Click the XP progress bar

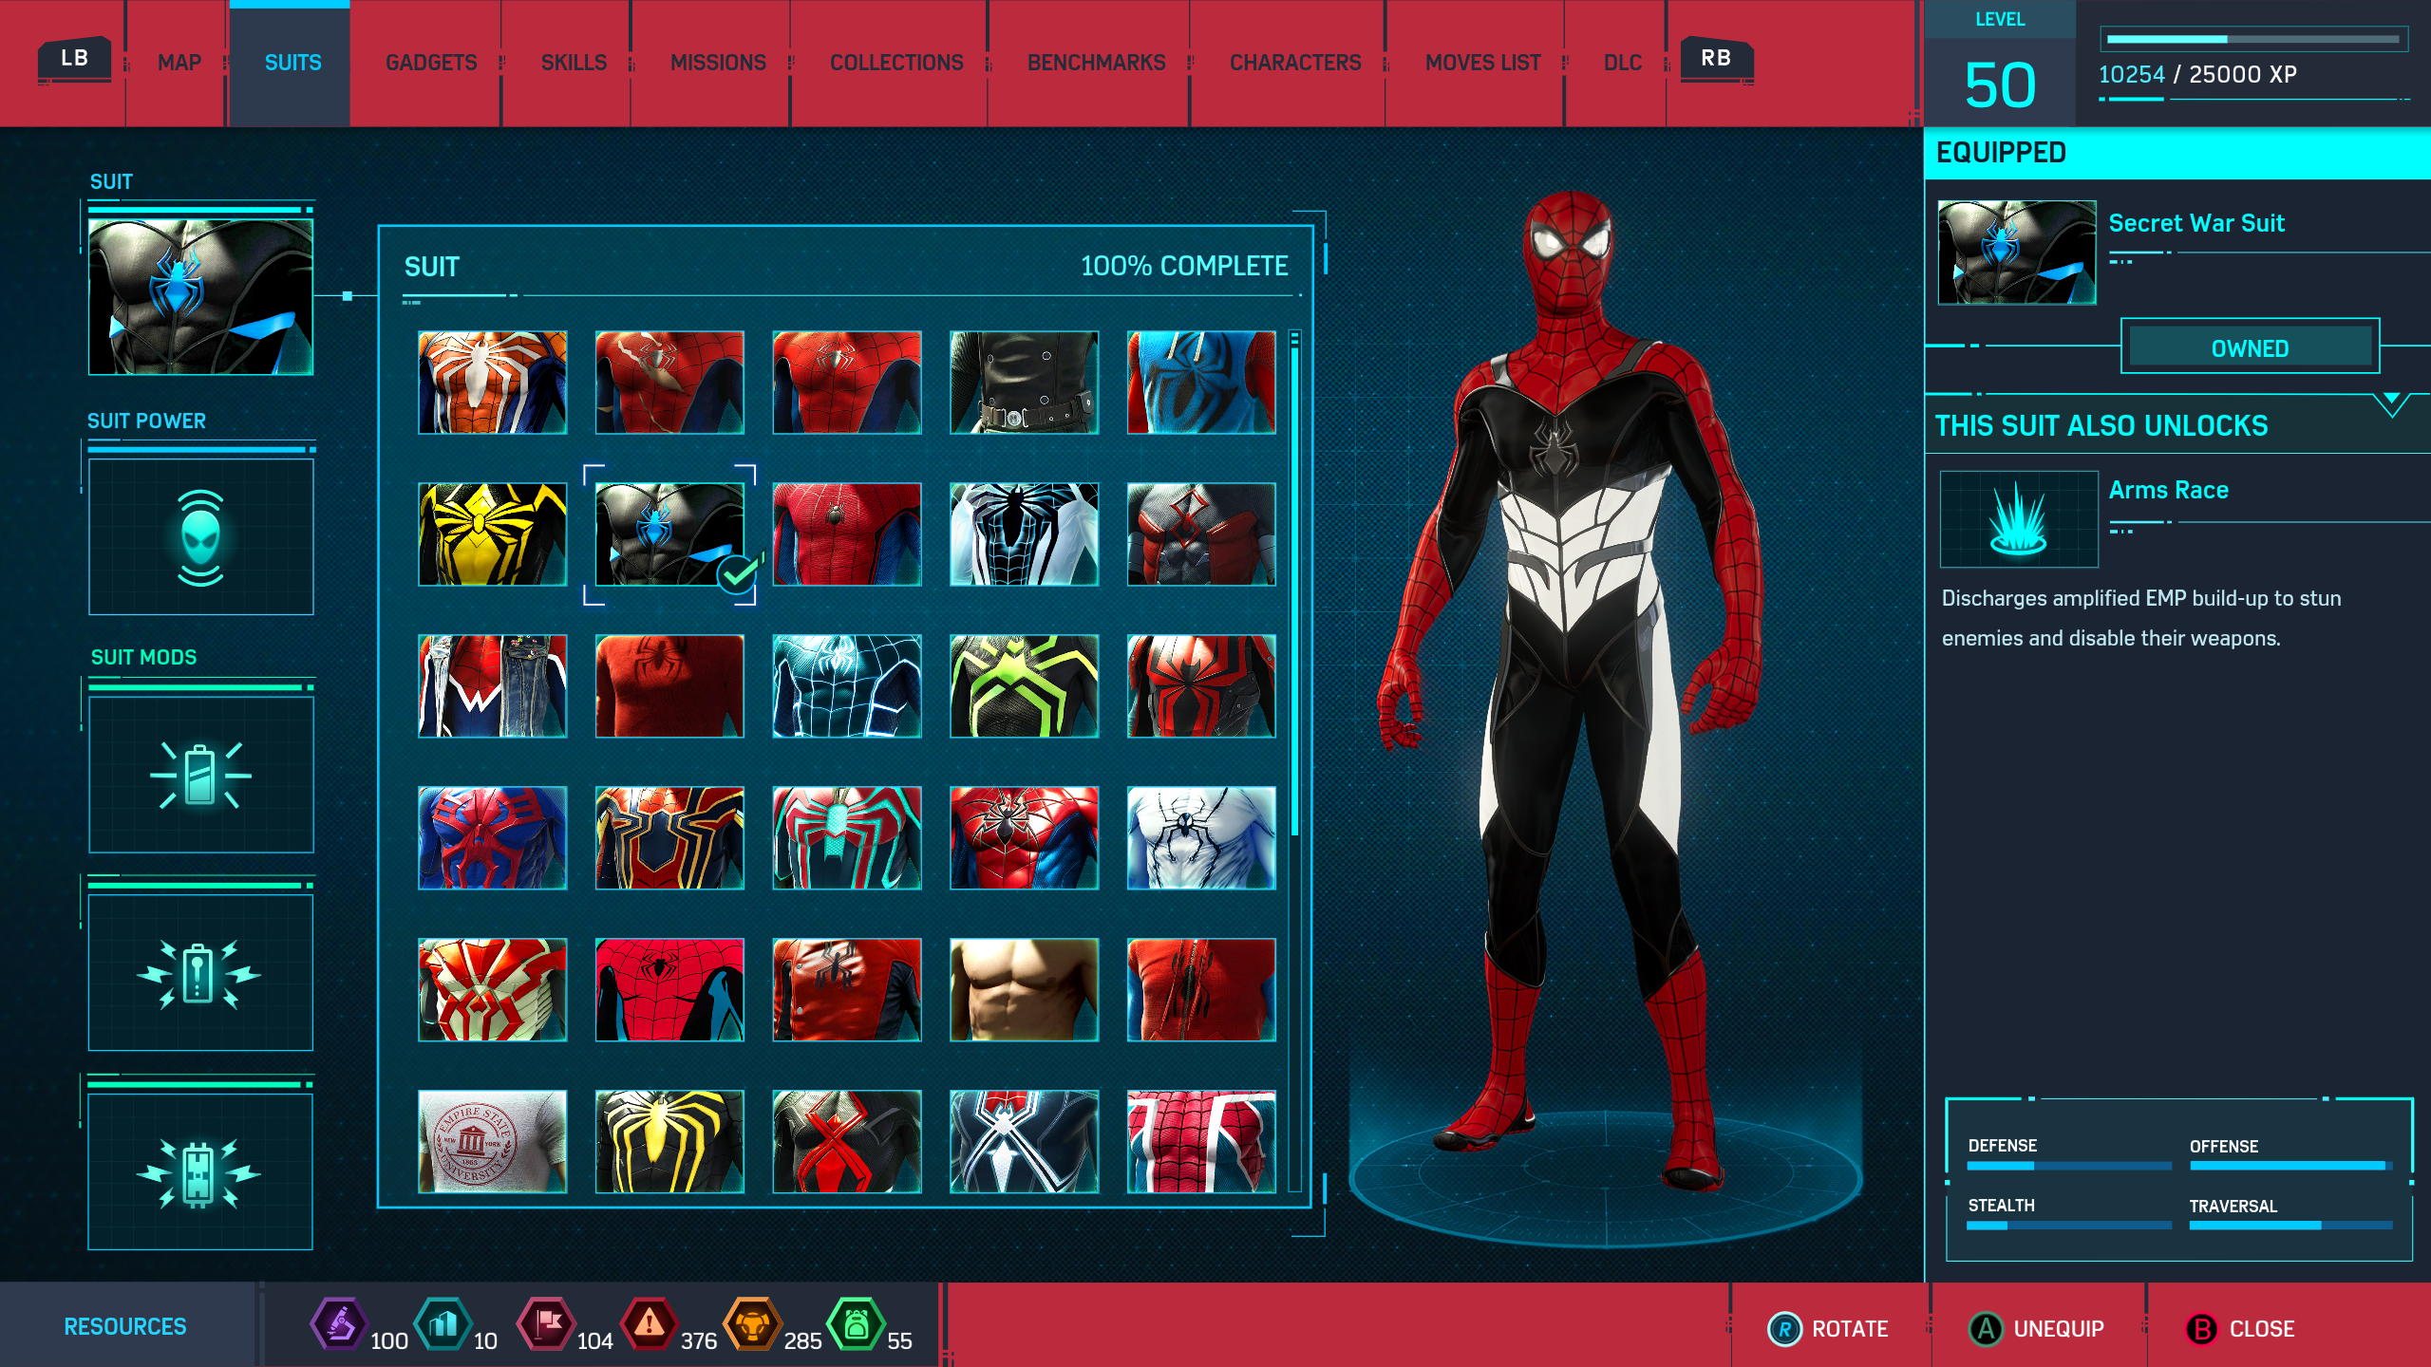point(2252,40)
